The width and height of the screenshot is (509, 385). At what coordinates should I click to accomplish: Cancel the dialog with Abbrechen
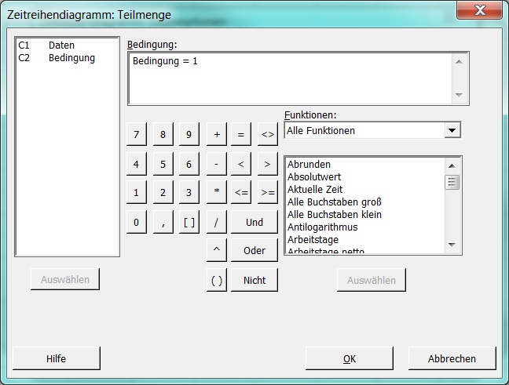pos(452,358)
